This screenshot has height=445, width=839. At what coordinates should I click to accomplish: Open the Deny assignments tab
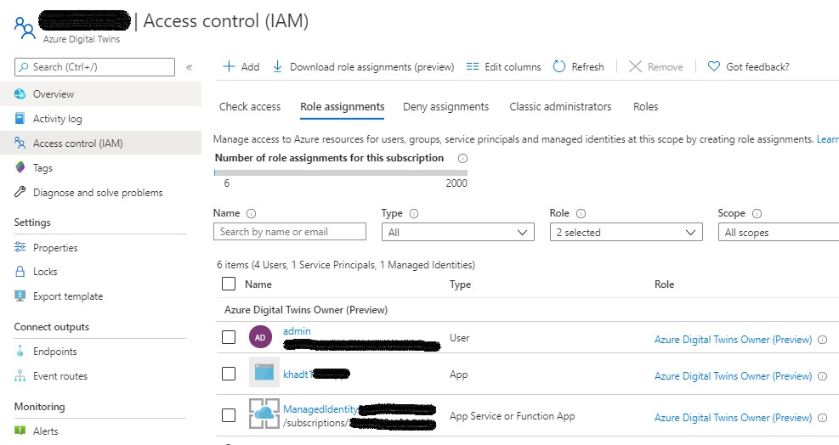click(445, 106)
